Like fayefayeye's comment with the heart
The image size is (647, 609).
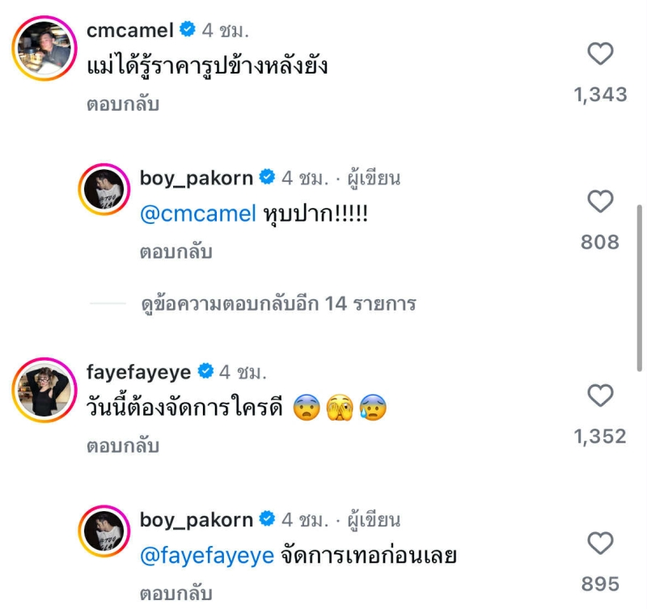point(600,396)
